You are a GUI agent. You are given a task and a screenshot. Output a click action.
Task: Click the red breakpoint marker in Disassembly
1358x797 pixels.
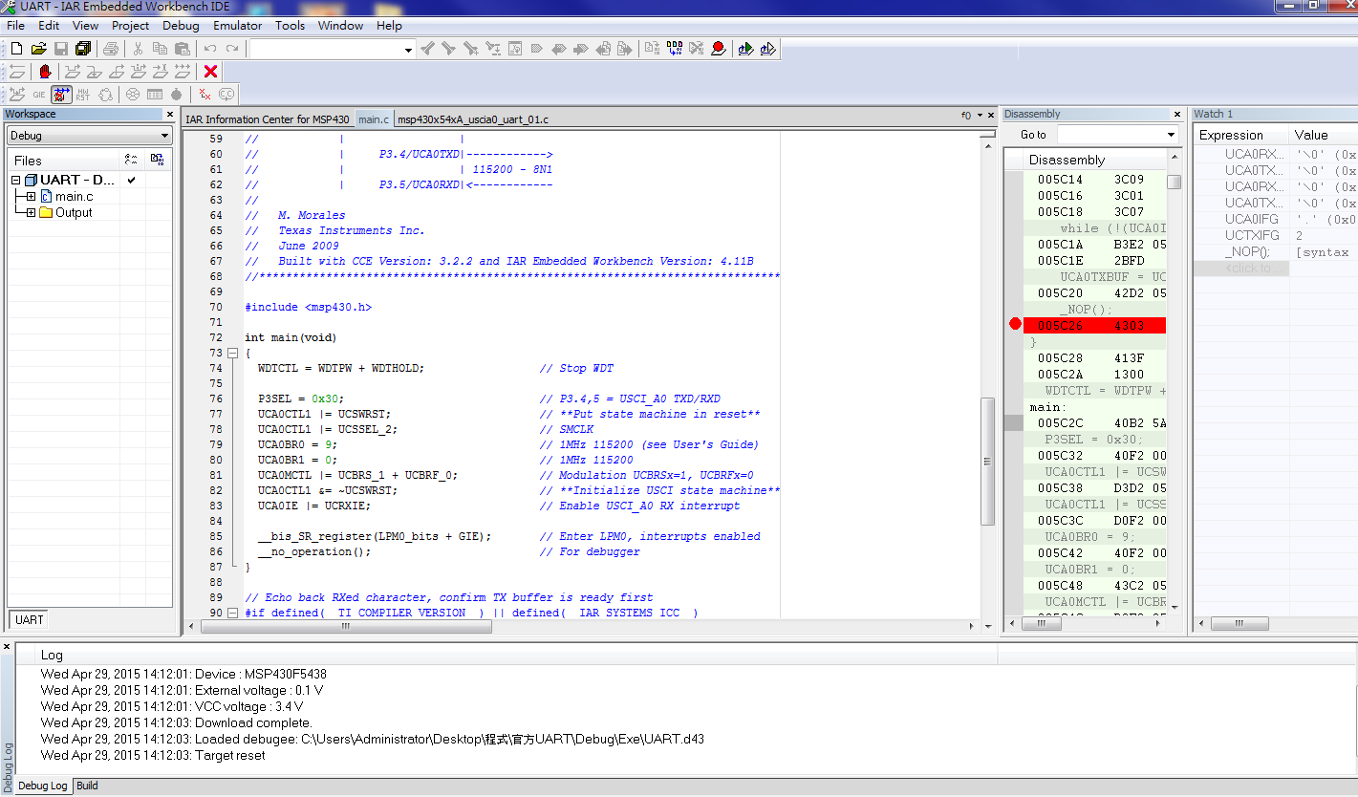coord(1015,325)
